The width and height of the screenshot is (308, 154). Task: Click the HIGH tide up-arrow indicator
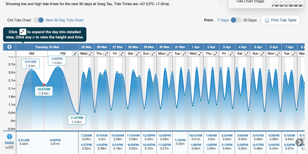pyautogui.click(x=9, y=137)
